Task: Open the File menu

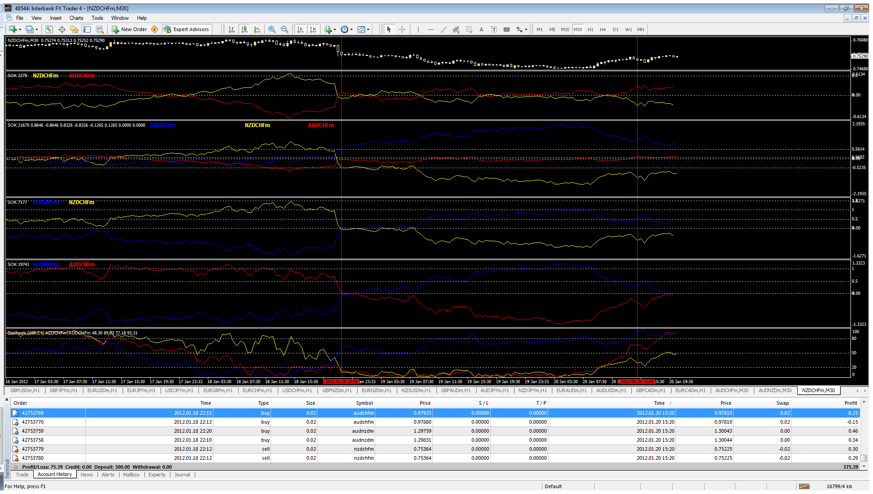Action: pyautogui.click(x=20, y=18)
